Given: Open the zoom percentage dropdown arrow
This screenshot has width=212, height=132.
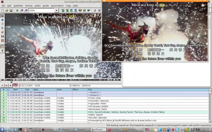Looking at the screenshot, I should pyautogui.click(x=57, y=10).
